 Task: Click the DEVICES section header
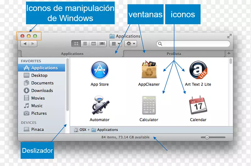(x=29, y=123)
